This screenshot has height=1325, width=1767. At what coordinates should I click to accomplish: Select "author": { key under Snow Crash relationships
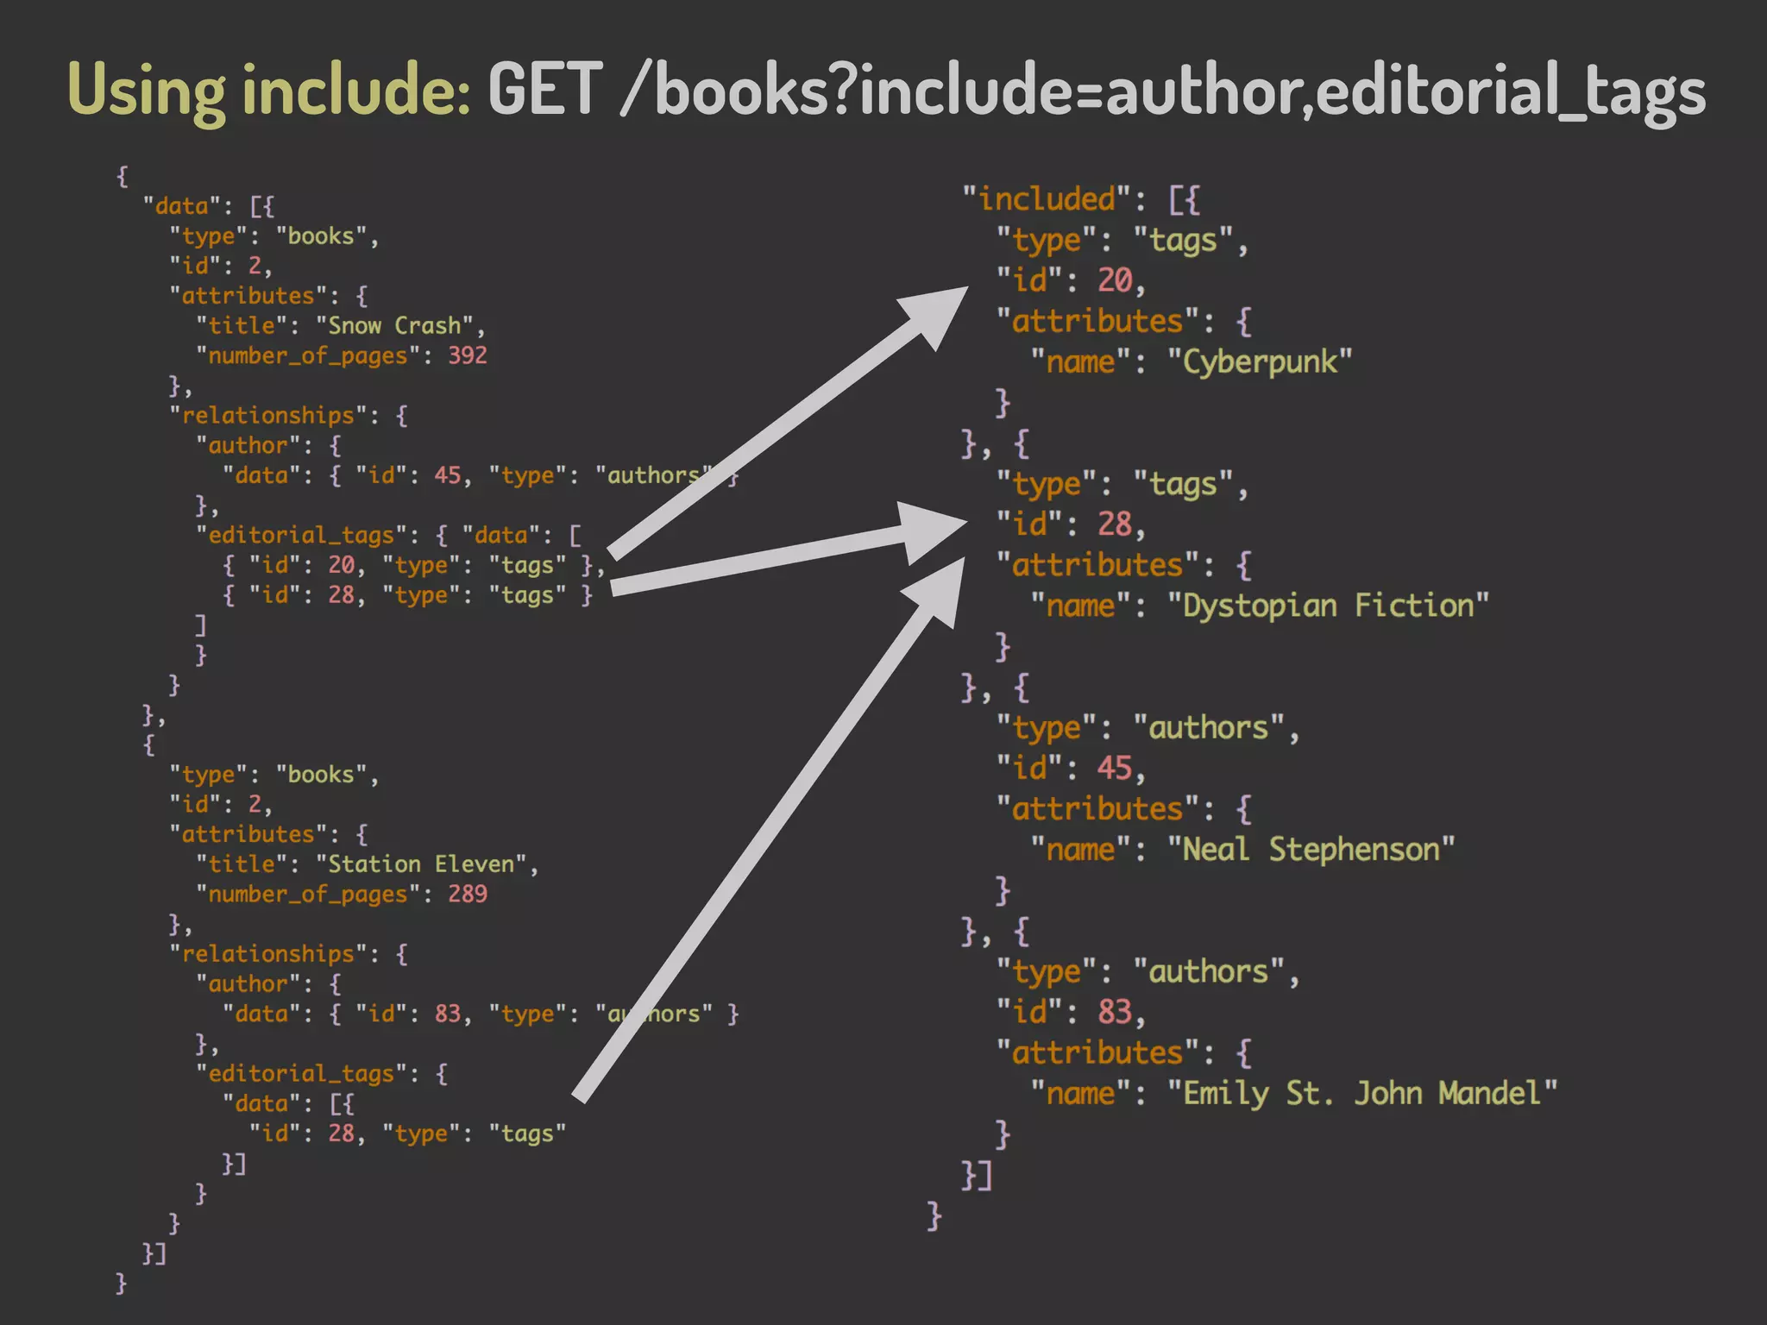(x=268, y=446)
